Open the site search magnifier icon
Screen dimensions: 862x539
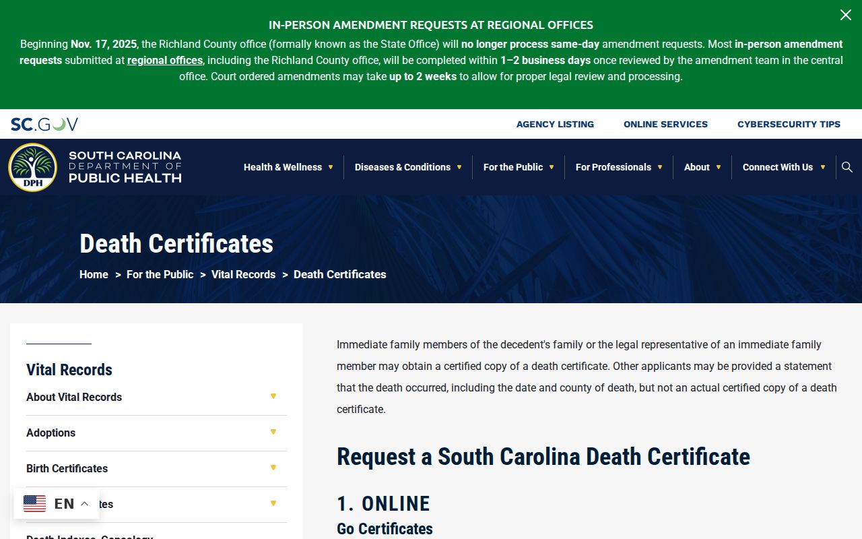coord(847,167)
